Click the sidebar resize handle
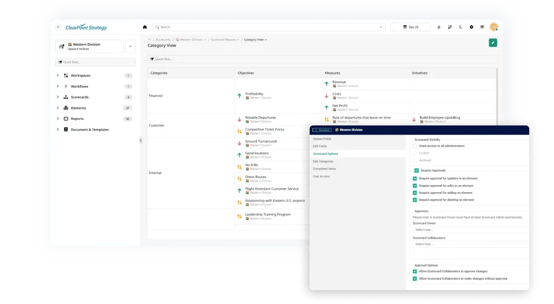554x304 pixels. click(141, 140)
